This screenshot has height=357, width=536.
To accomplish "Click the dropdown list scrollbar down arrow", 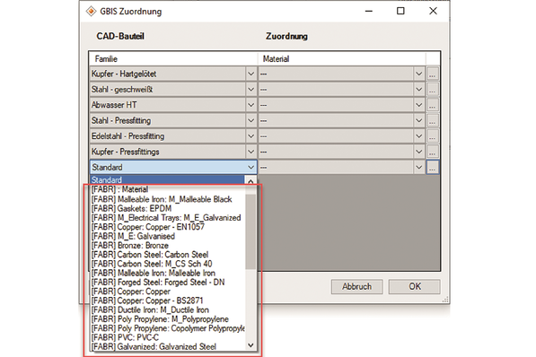I will pyautogui.click(x=250, y=345).
